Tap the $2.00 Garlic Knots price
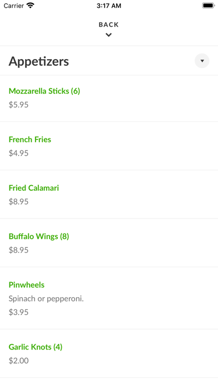218x388 pixels. click(18, 361)
